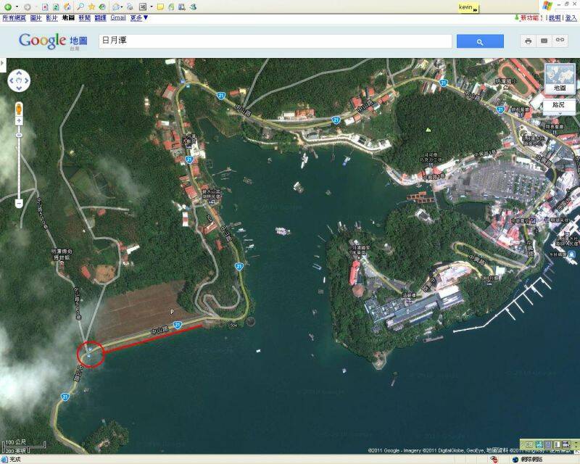Pan map right with the compass arrow

(26, 80)
